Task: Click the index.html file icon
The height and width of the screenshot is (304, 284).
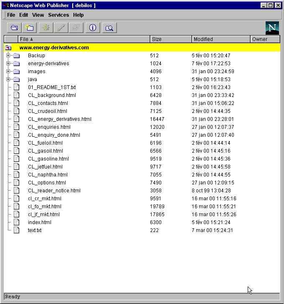Action: click(x=17, y=222)
